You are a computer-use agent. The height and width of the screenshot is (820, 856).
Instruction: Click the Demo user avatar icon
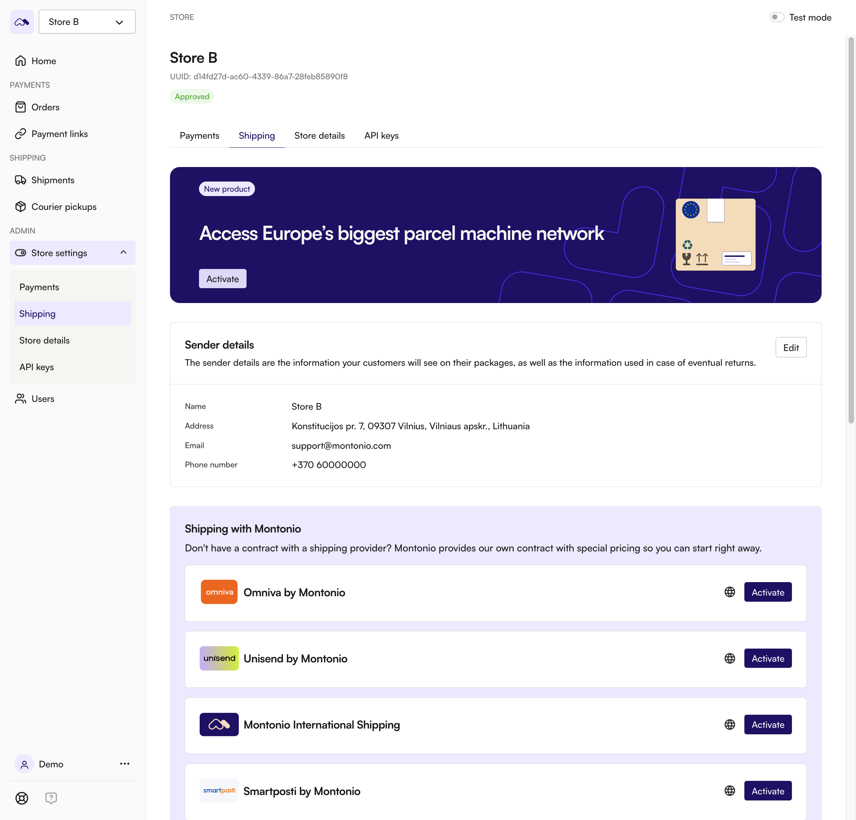pyautogui.click(x=25, y=764)
